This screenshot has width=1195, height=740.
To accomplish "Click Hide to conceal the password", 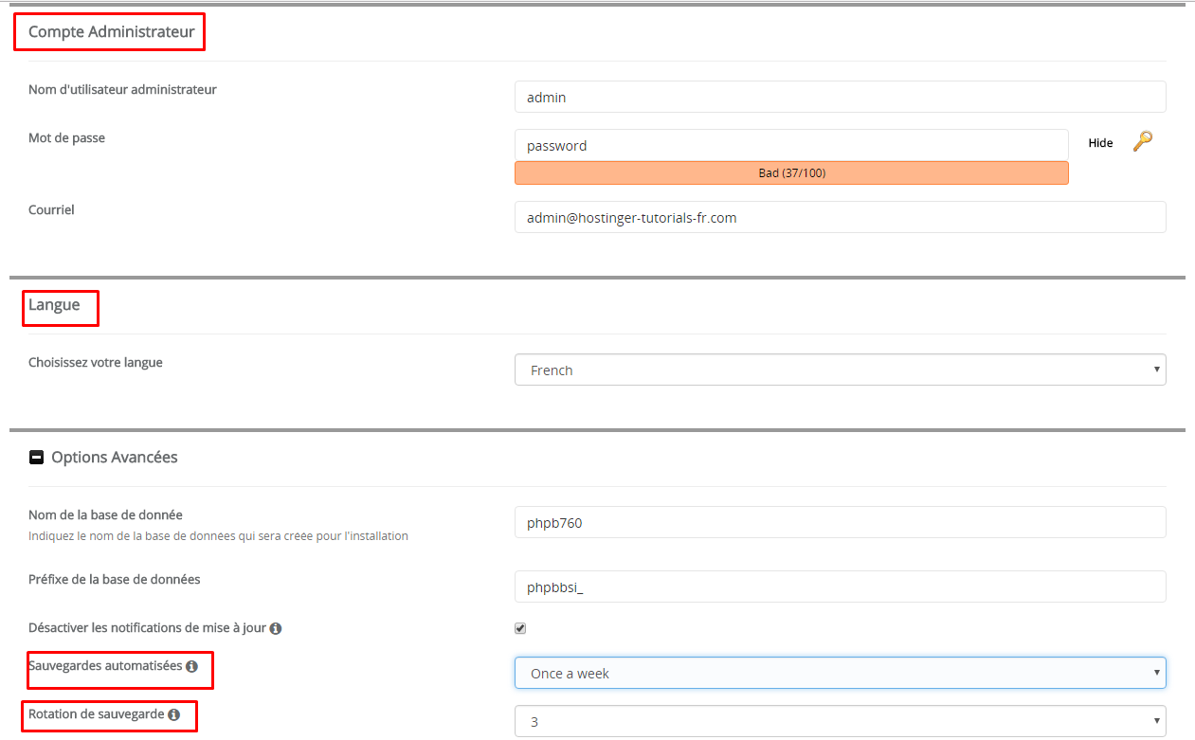I will click(x=1100, y=143).
